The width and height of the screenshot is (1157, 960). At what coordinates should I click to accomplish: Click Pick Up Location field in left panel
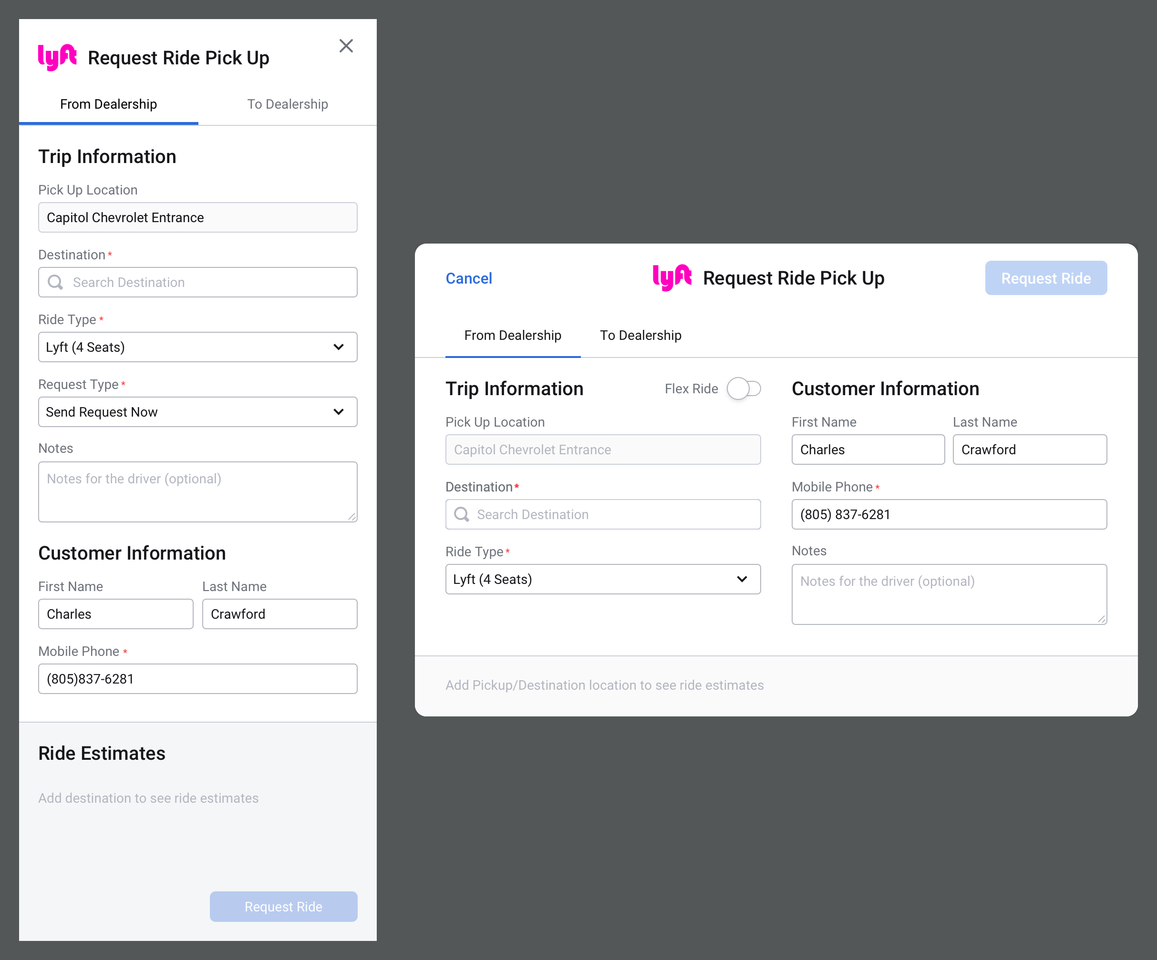coord(198,217)
